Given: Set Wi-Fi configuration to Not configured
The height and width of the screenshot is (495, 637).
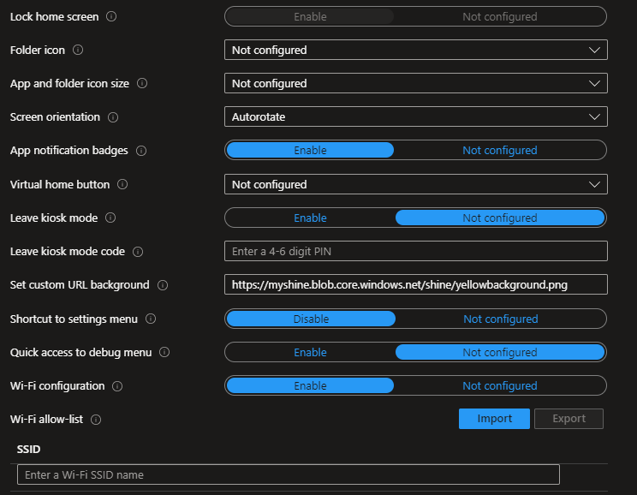Looking at the screenshot, I should pos(499,386).
